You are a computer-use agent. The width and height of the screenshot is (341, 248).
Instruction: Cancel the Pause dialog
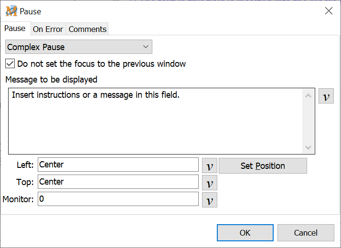click(306, 233)
